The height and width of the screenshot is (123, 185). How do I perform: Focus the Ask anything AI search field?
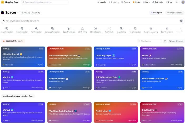click(x=93, y=21)
